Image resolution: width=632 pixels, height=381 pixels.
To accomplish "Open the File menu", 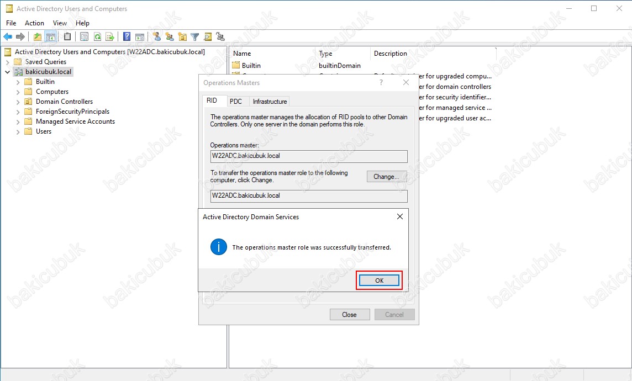I will click(x=11, y=23).
